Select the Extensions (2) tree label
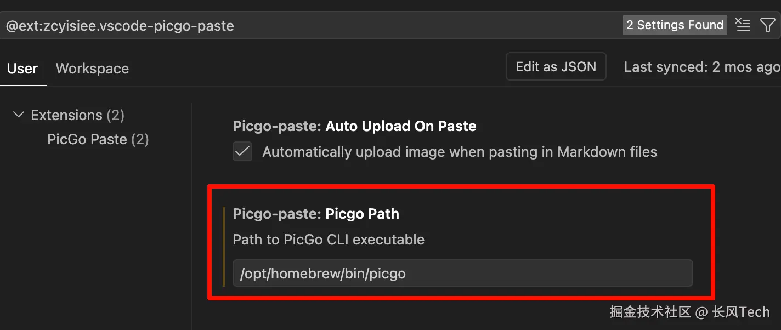This screenshot has height=330, width=781. click(x=77, y=115)
